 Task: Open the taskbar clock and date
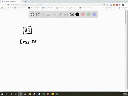pos(125,94)
